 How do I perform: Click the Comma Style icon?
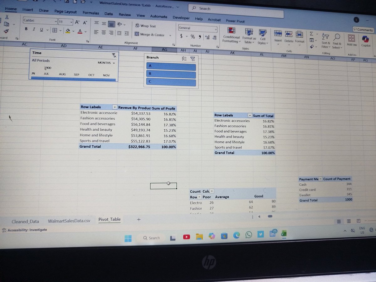(199, 38)
